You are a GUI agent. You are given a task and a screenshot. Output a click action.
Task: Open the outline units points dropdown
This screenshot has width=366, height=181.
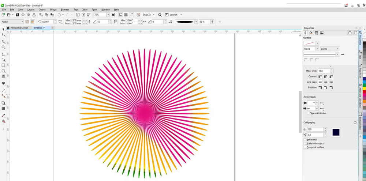point(337,49)
